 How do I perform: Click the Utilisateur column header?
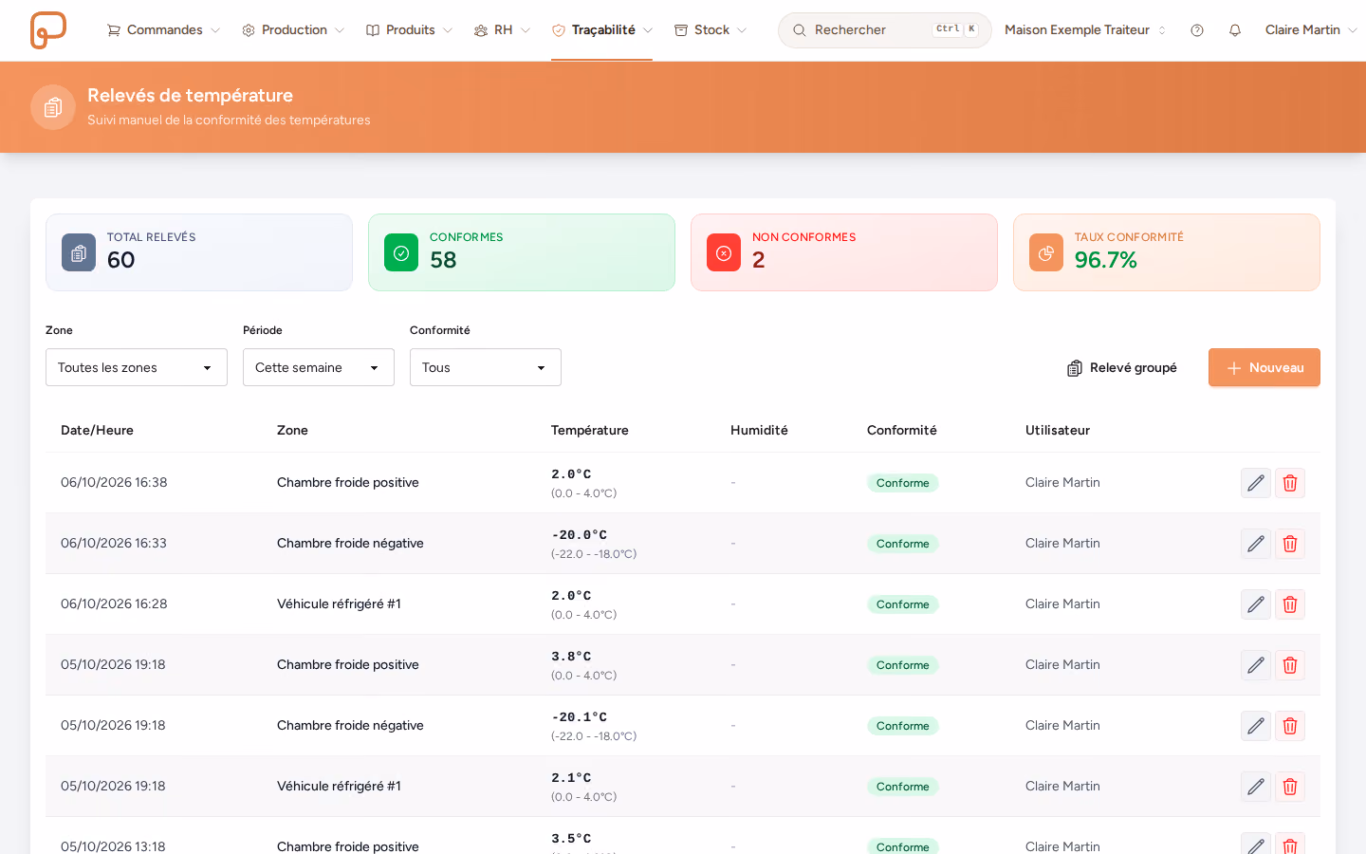[x=1058, y=430]
